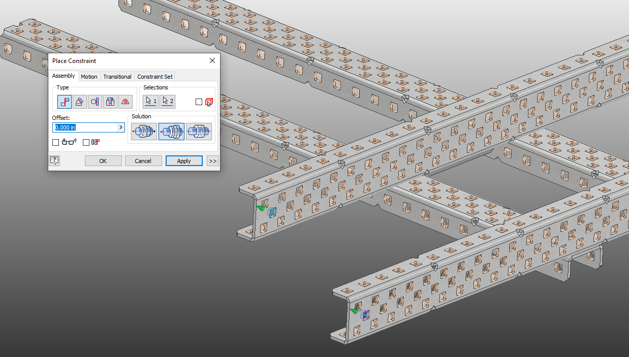
Task: Open the dialog help button
Action: pyautogui.click(x=54, y=160)
